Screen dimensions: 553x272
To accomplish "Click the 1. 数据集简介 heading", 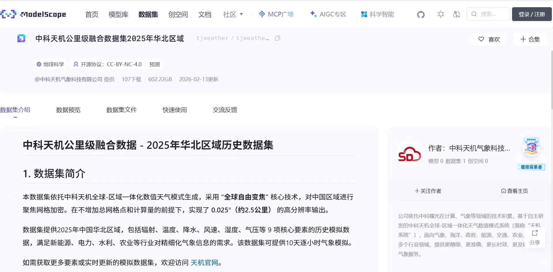I will point(54,174).
